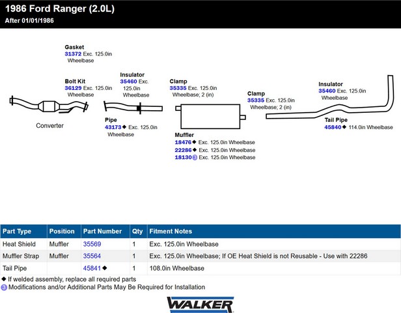Click the 'Tail Pipe' heading in diagram
This screenshot has height=313, width=401.
336,120
